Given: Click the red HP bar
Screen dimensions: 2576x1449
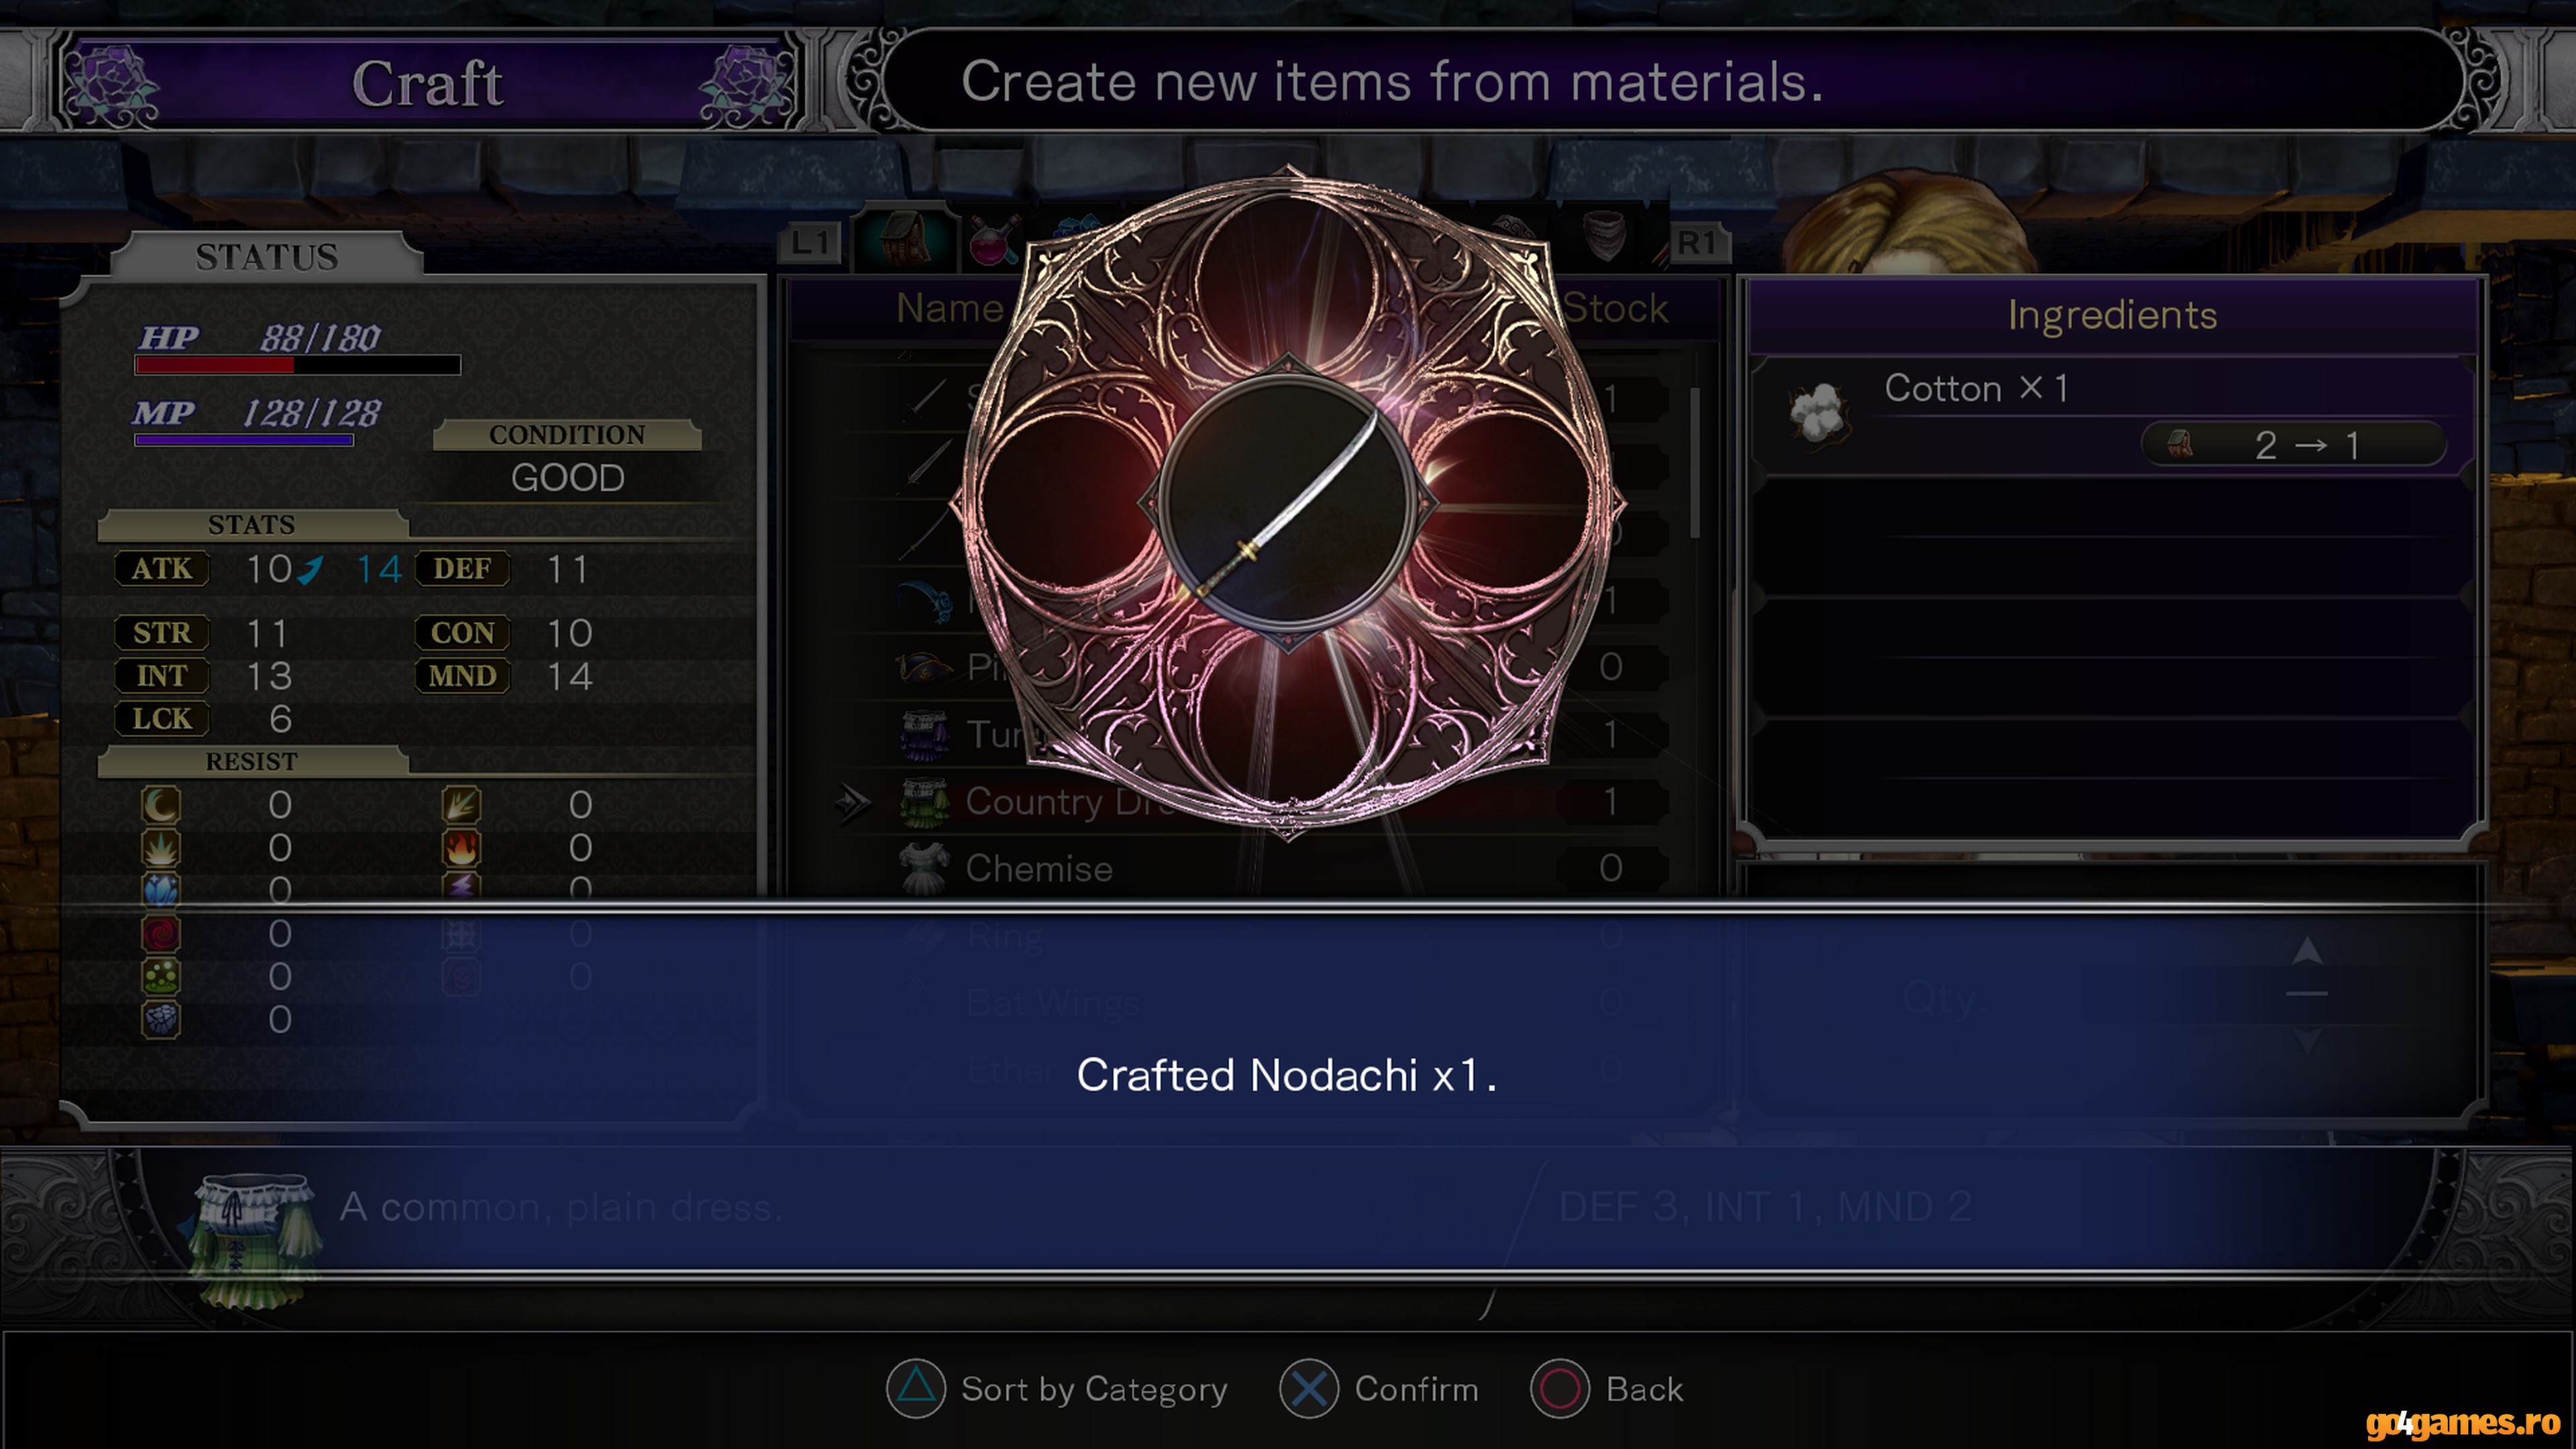Looking at the screenshot, I should pyautogui.click(x=298, y=365).
